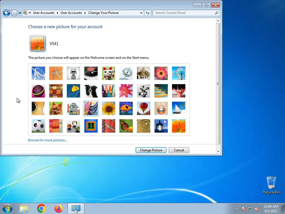This screenshot has width=285, height=214.
Task: Choose the lucky waving cat picture
Action: tap(109, 73)
